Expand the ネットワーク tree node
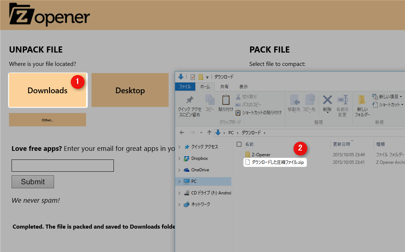The width and height of the screenshot is (405, 252). point(179,204)
